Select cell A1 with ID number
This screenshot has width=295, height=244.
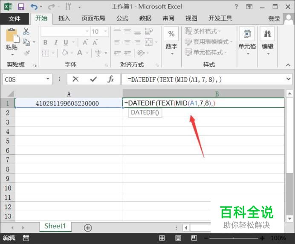pos(69,103)
